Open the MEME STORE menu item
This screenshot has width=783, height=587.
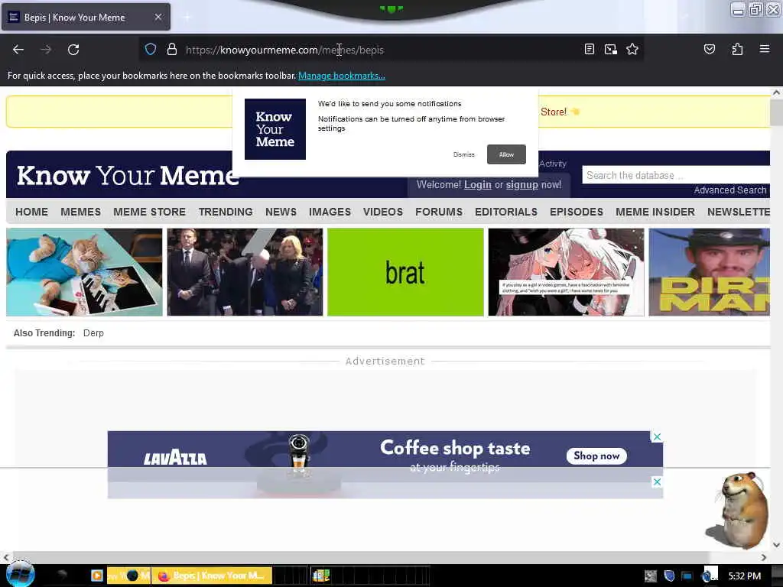click(149, 212)
